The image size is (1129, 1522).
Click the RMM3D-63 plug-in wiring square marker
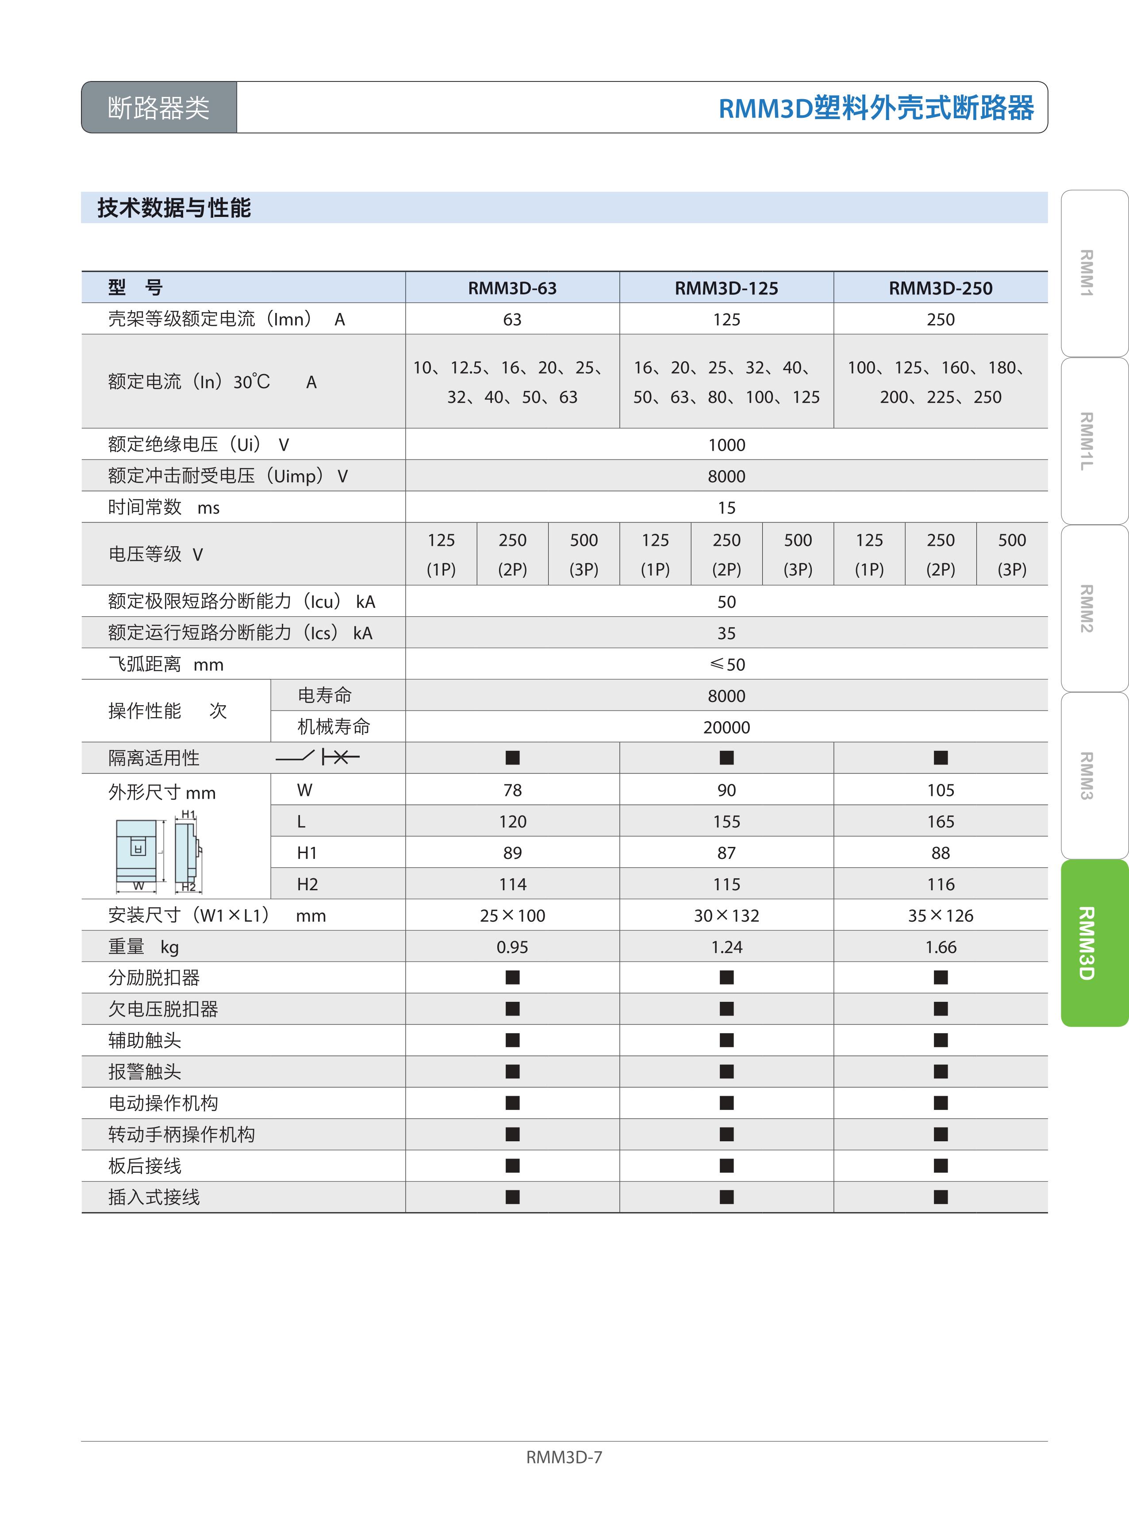pyautogui.click(x=513, y=1197)
